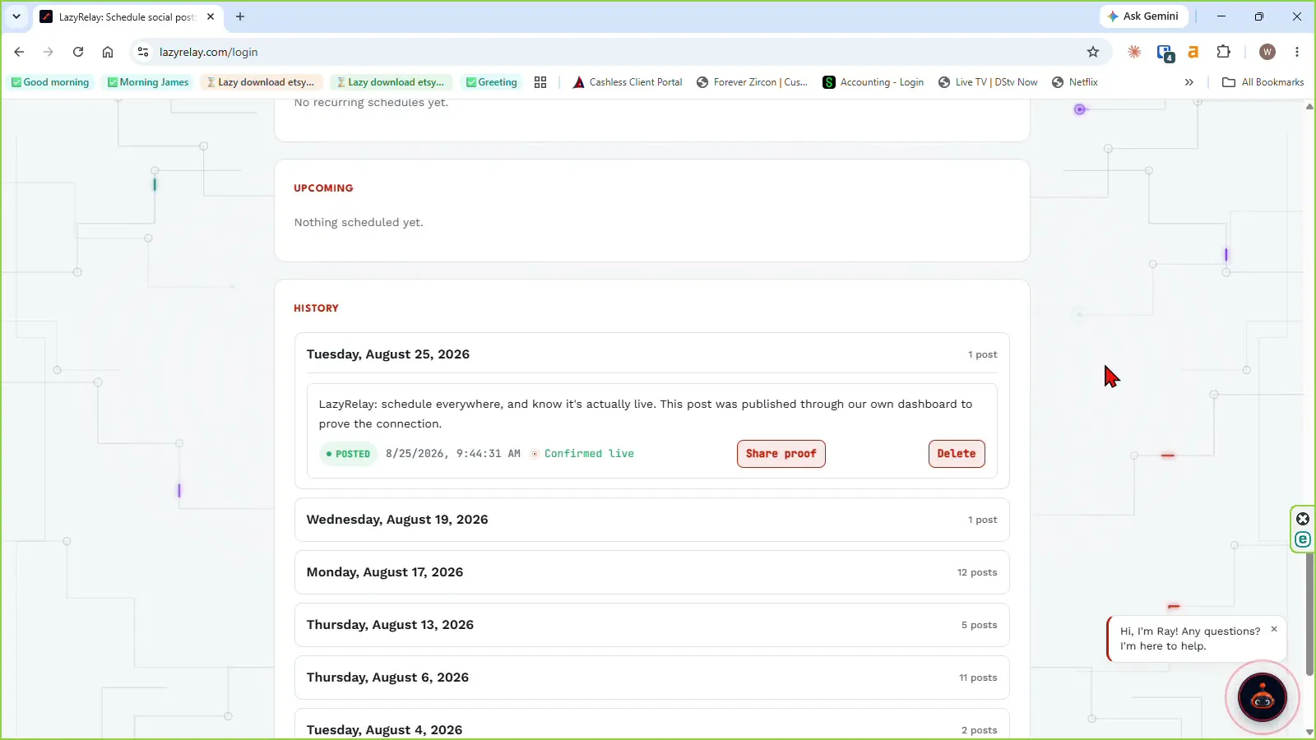Open Greeting bookmark
1316x740 pixels.
[491, 82]
